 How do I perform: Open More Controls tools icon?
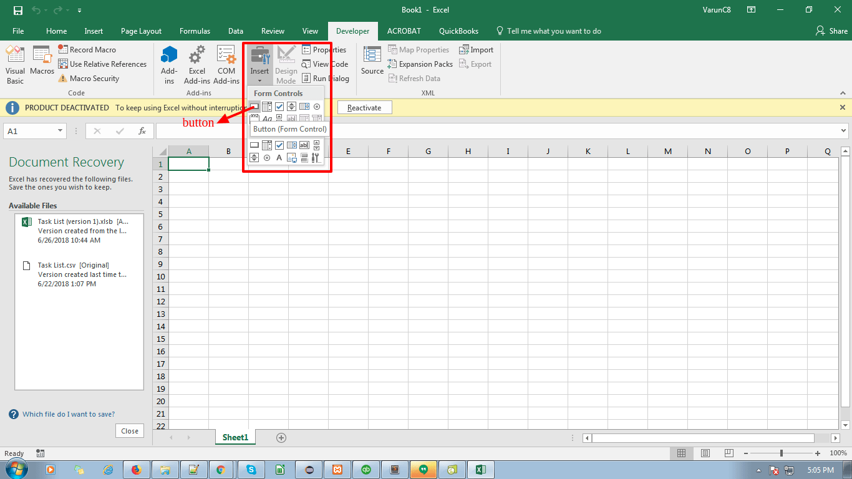point(316,158)
